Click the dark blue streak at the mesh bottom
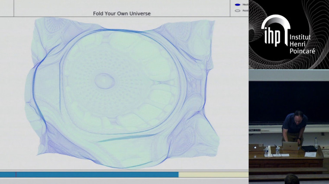This screenshot has width=329, height=184. [126, 138]
